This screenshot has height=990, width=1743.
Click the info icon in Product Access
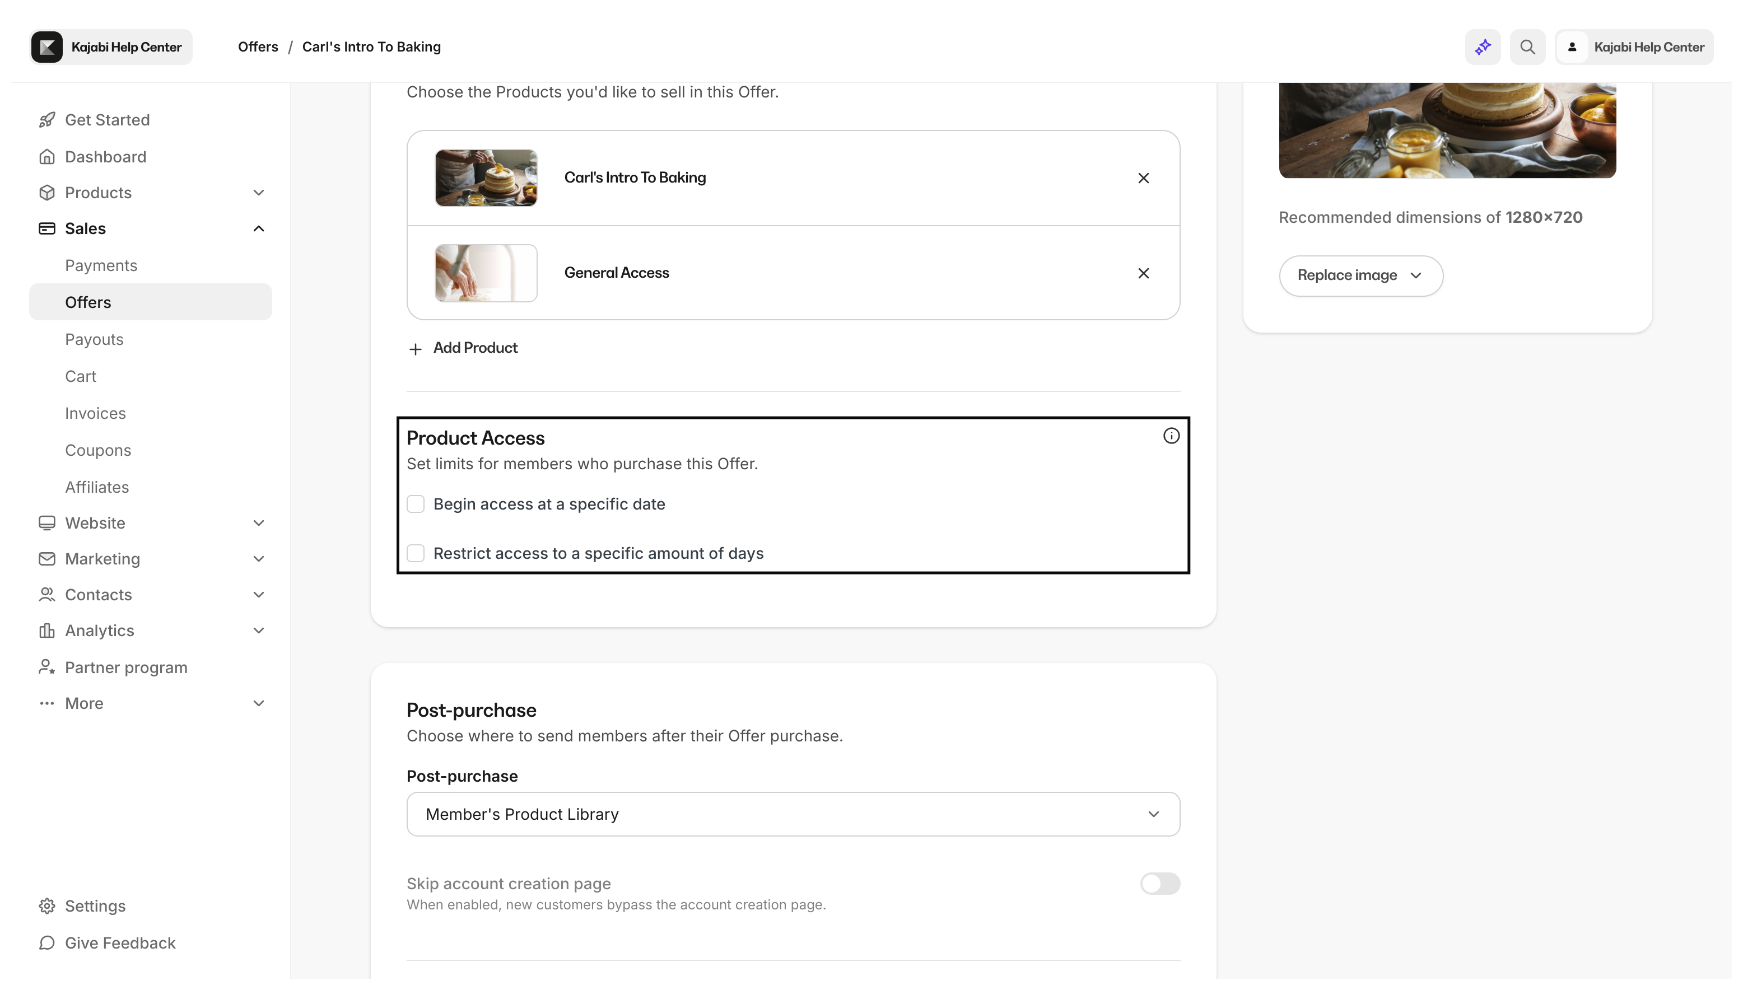[1171, 435]
